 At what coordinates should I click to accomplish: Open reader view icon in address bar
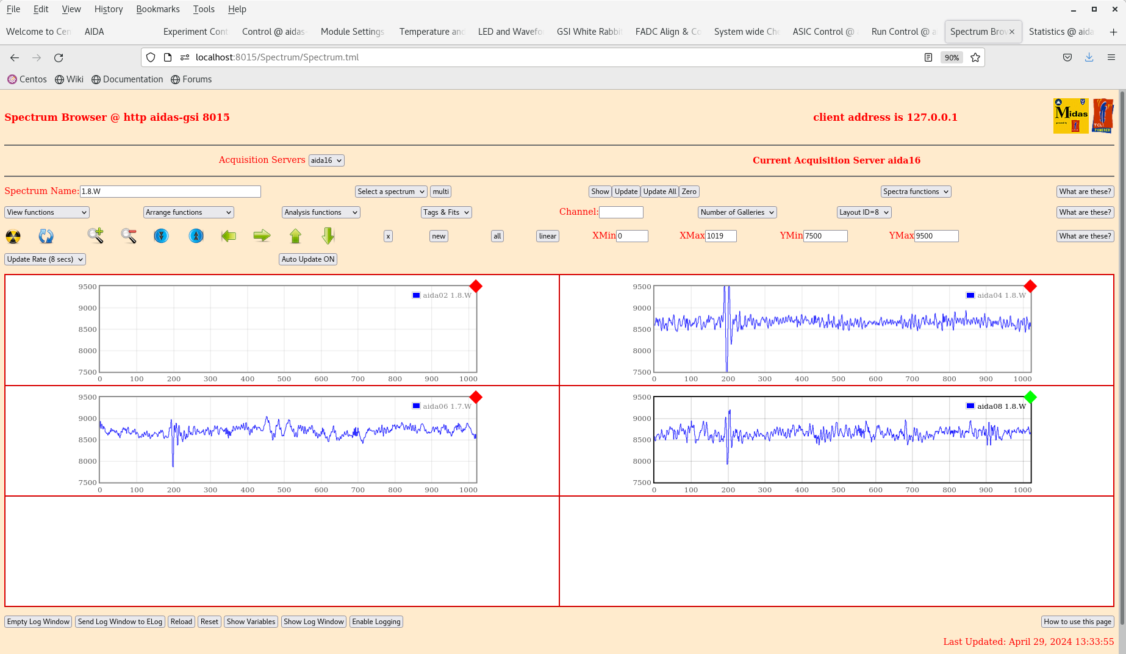[928, 57]
